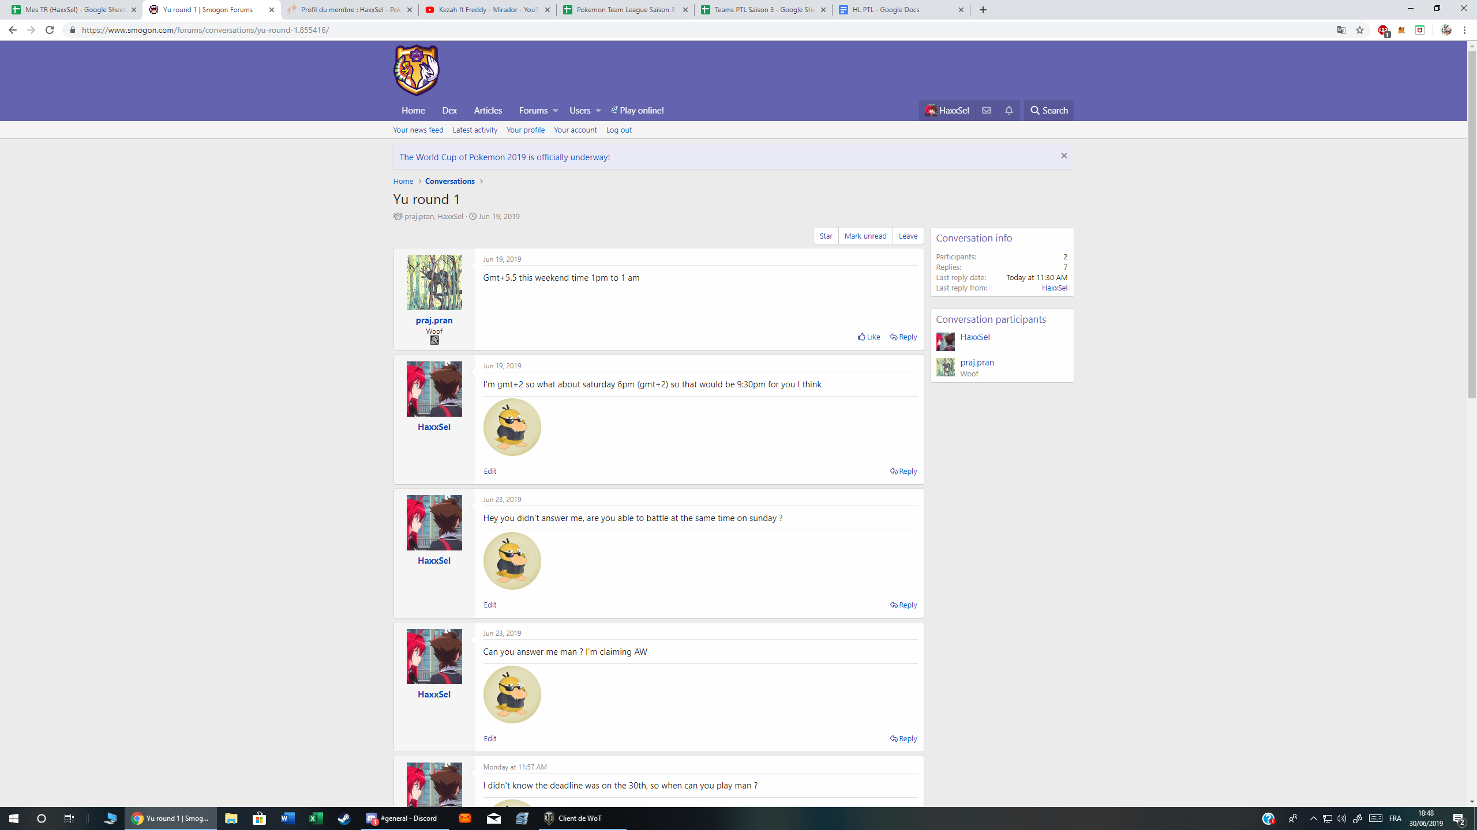Like praj.pran's first message

869,337
